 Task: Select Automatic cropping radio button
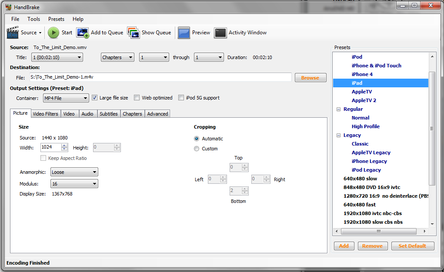(197, 139)
